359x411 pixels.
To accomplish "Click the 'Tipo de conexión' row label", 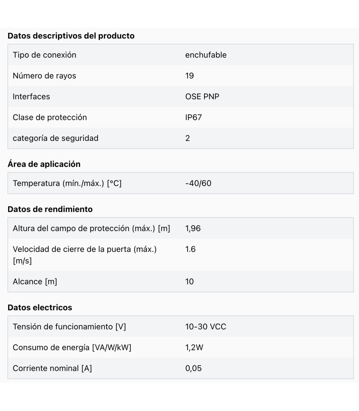I will 45,55.
